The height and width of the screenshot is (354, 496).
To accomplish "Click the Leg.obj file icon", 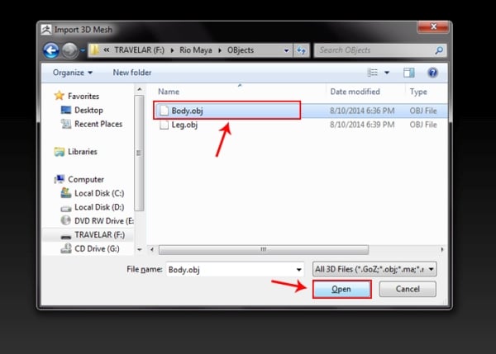I will (x=165, y=125).
